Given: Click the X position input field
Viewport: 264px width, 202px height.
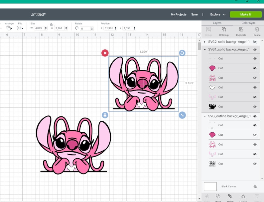Looking at the screenshot, I should pyautogui.click(x=109, y=28).
